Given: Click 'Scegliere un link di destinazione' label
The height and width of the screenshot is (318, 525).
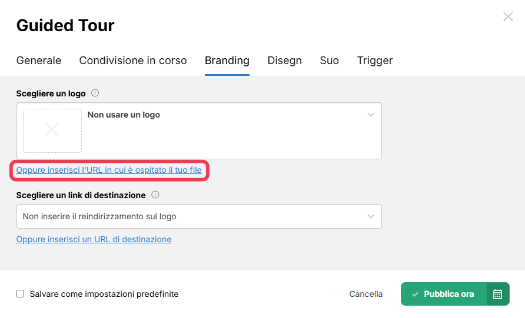Looking at the screenshot, I should click(x=81, y=195).
